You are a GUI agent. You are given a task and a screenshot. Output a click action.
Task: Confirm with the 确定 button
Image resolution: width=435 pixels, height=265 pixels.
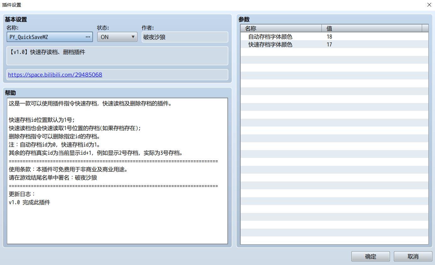point(371,257)
